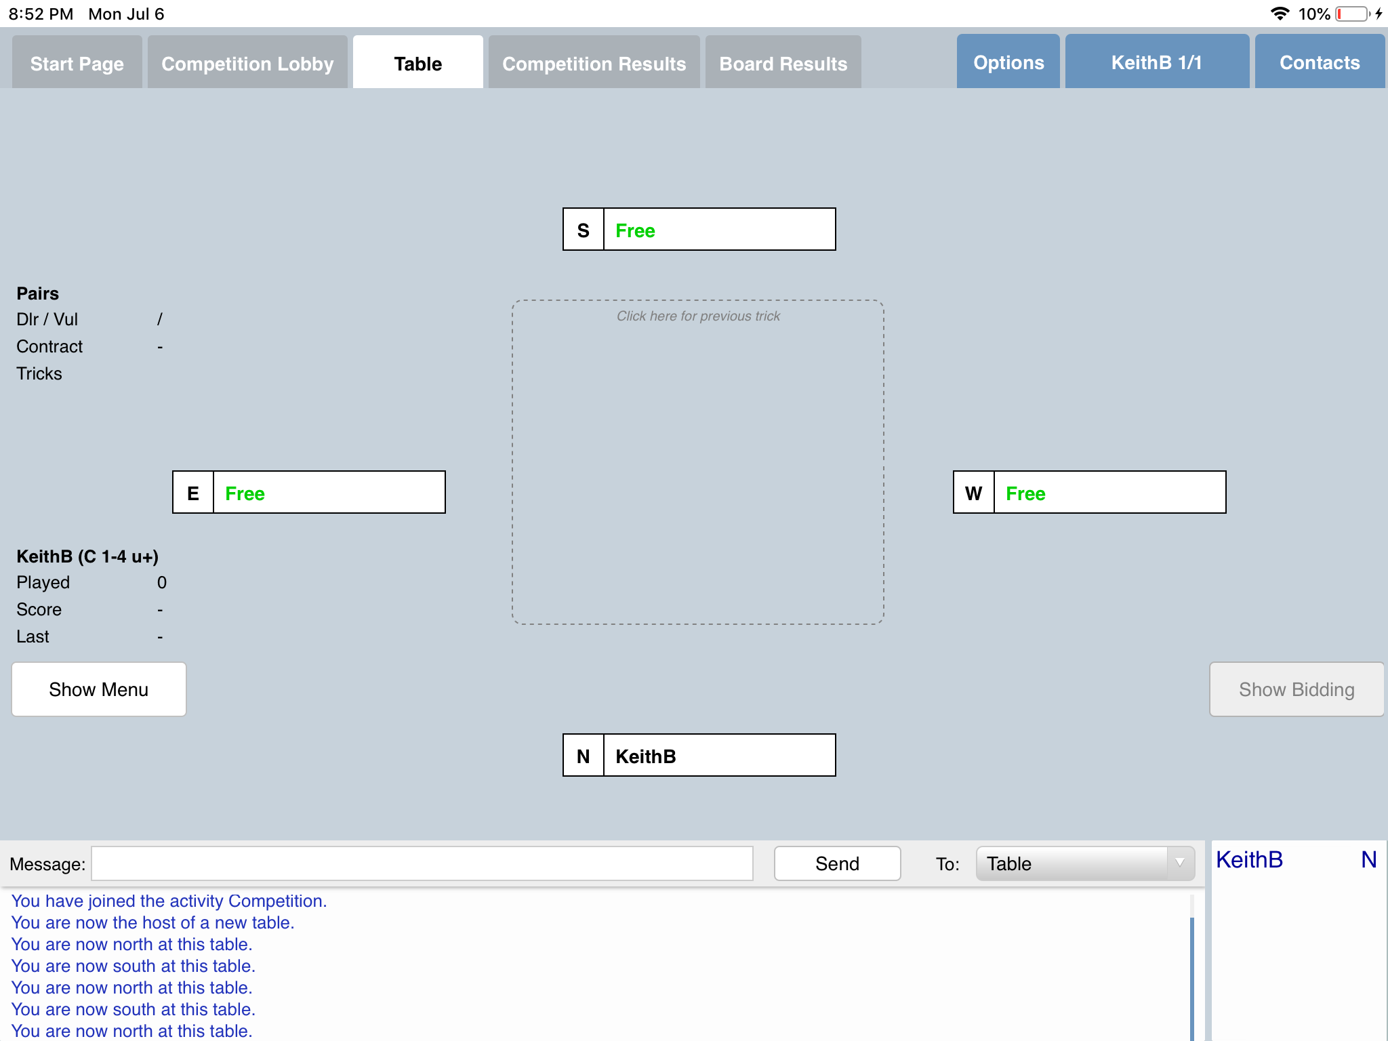Expand the To recipient dropdown
Viewport: 1388px width, 1041px height.
[x=1084, y=863]
